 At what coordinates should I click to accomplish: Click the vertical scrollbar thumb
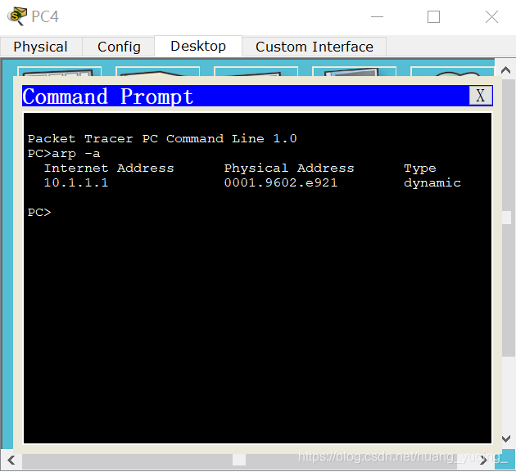(x=506, y=218)
